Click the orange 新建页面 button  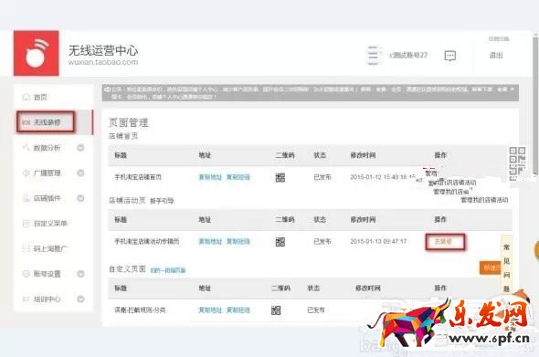[491, 268]
